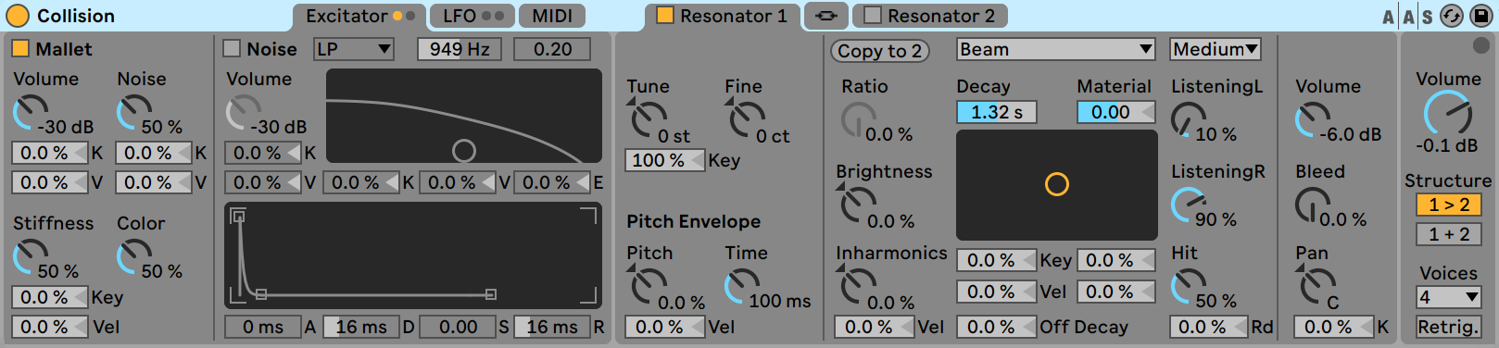Click the Color knob

[133, 257]
